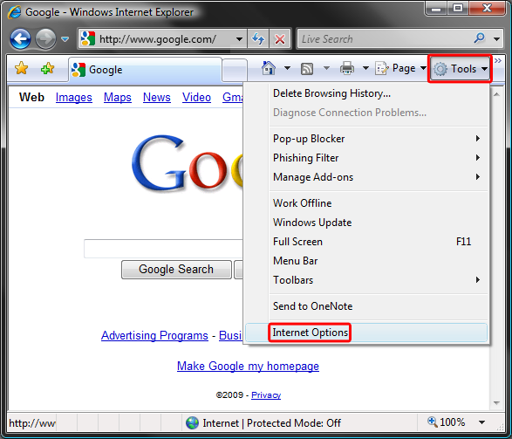Click the News link
Image resolution: width=512 pixels, height=439 pixels.
(157, 98)
